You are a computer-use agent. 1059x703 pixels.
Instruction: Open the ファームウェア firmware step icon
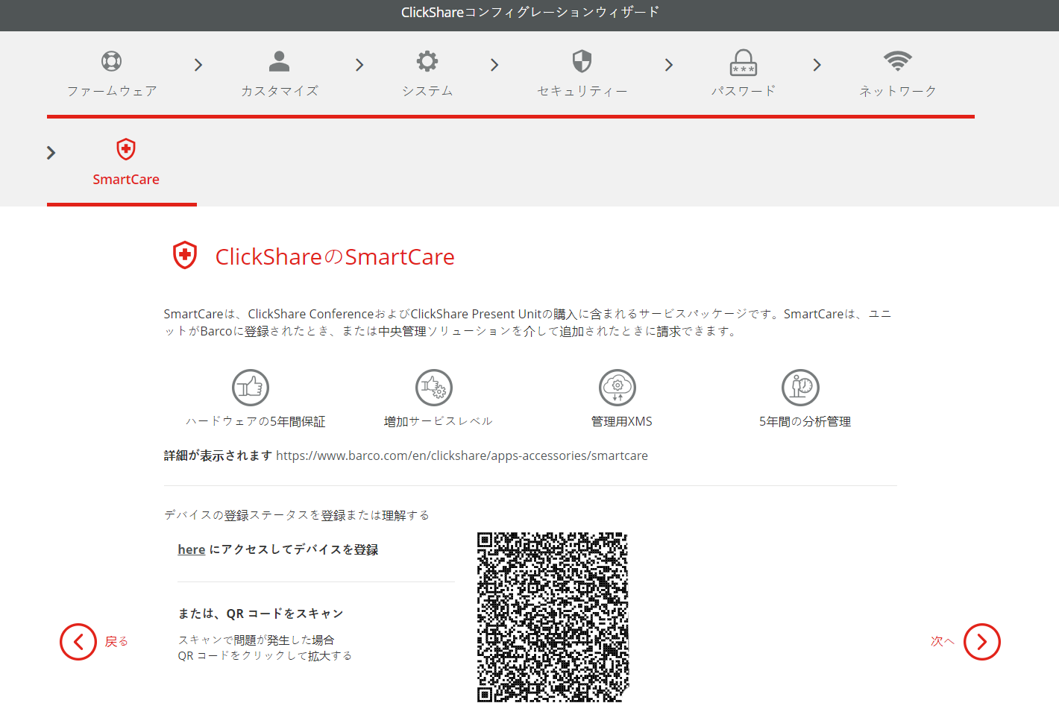(112, 61)
